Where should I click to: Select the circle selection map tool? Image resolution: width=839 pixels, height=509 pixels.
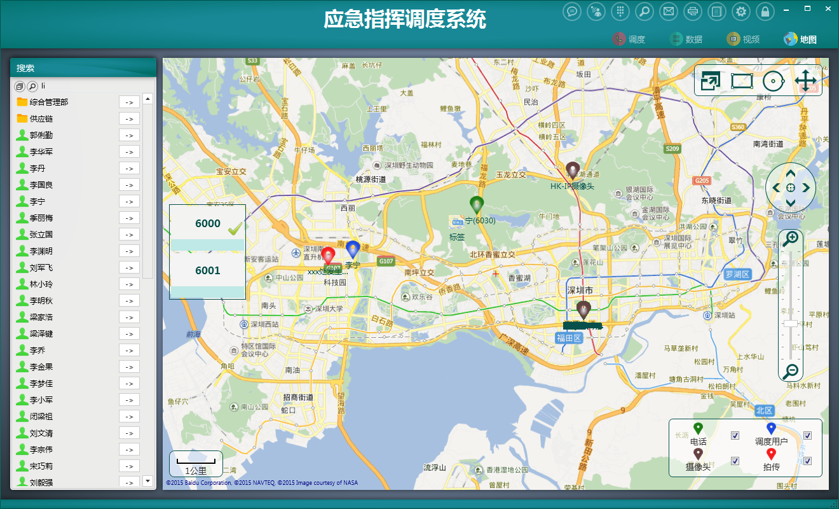pyautogui.click(x=773, y=81)
